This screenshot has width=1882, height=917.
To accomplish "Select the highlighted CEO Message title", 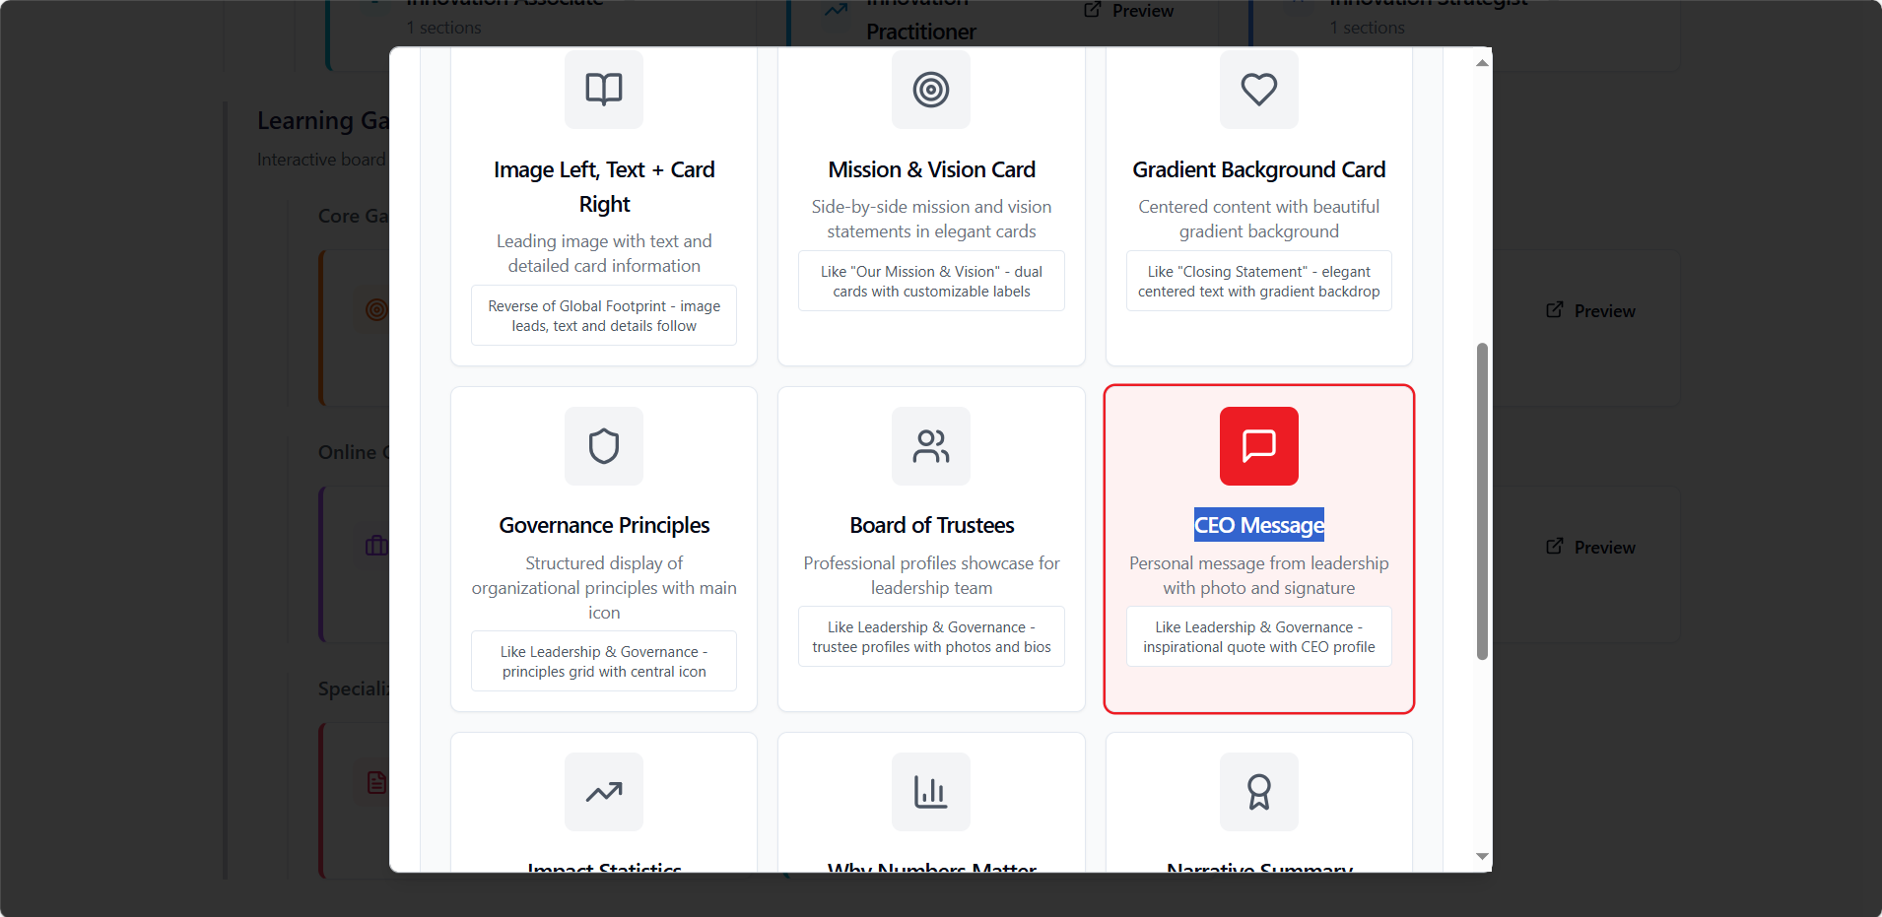I will click(x=1258, y=525).
